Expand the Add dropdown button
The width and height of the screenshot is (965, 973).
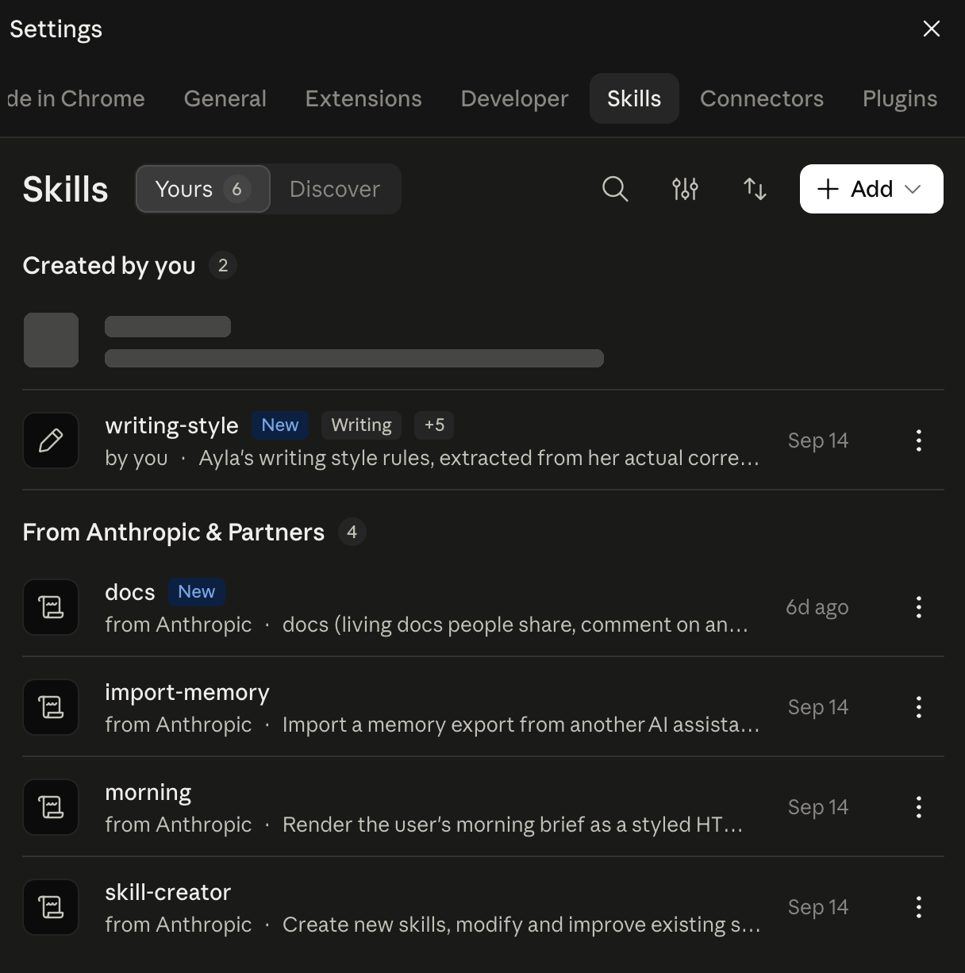pos(871,189)
